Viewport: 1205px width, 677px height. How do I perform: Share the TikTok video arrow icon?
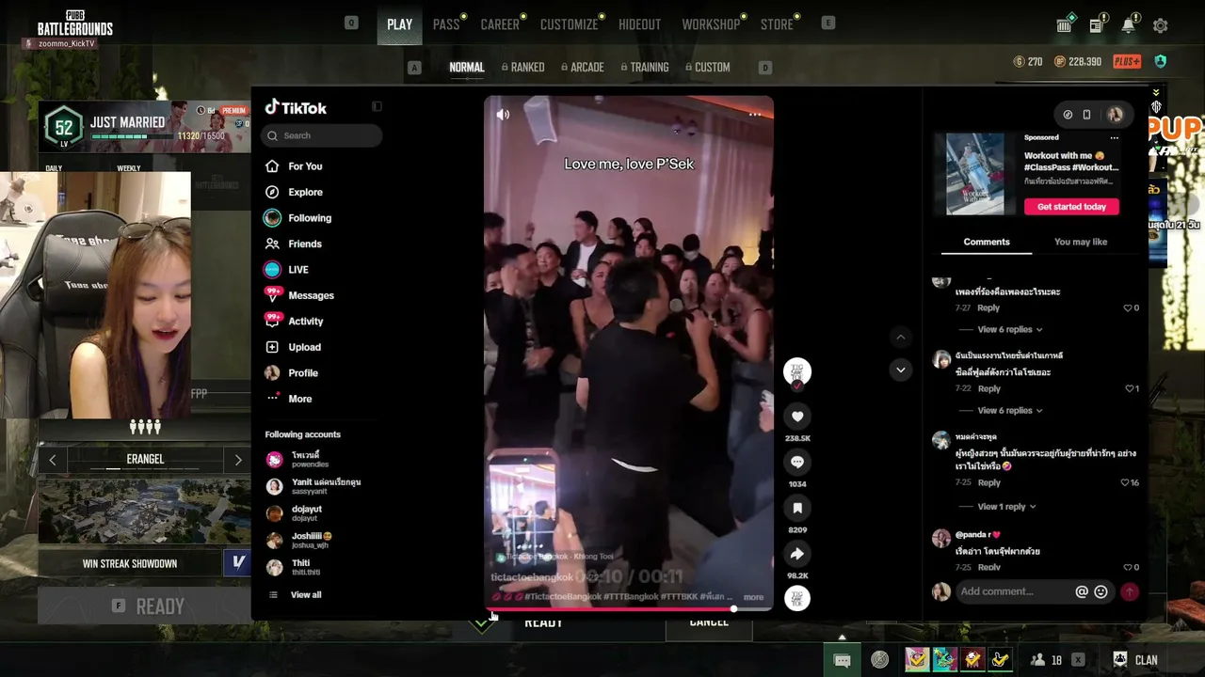797,554
